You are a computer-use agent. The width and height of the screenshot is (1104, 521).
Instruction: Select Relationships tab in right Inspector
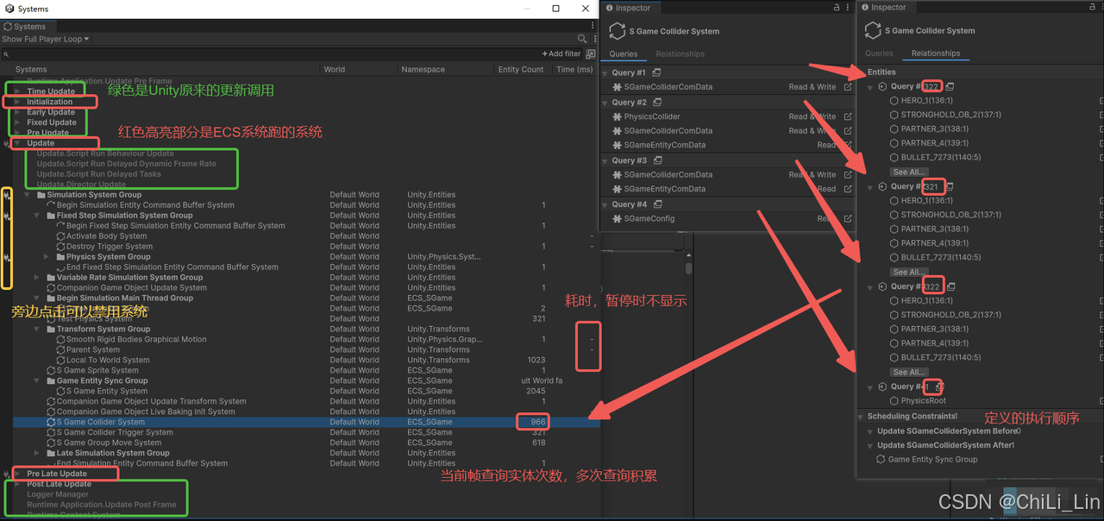(936, 53)
